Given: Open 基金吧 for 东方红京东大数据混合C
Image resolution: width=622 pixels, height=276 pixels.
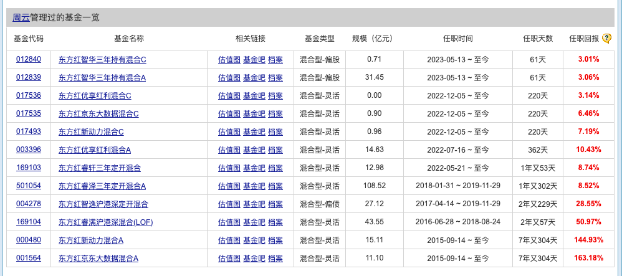Looking at the screenshot, I should point(254,114).
